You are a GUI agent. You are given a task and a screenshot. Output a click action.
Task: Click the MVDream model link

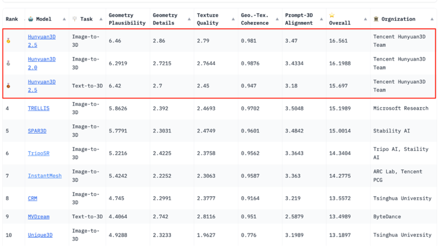pos(39,216)
